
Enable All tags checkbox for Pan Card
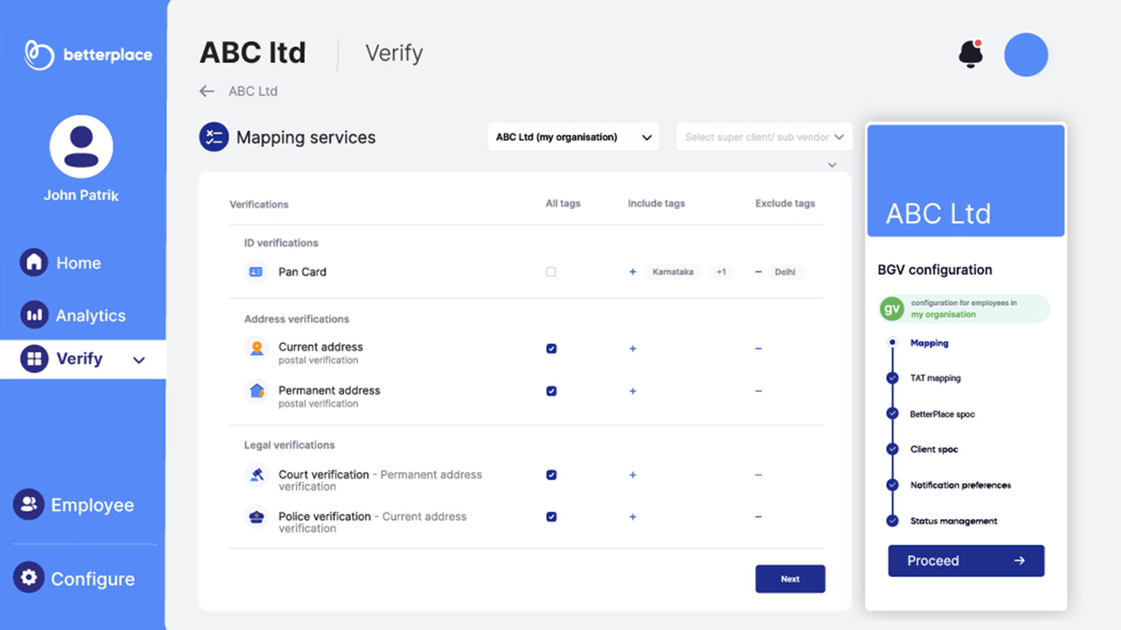[x=551, y=272]
